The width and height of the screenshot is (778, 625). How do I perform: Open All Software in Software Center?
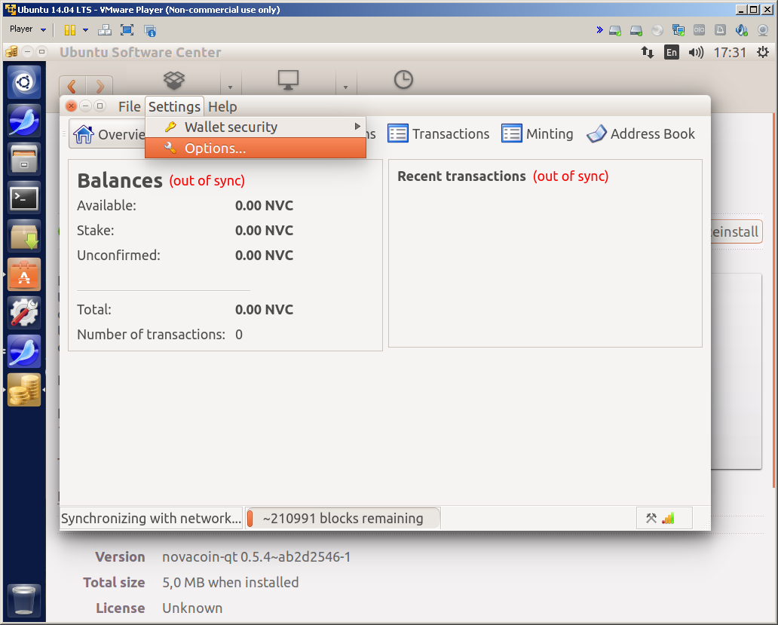point(174,80)
